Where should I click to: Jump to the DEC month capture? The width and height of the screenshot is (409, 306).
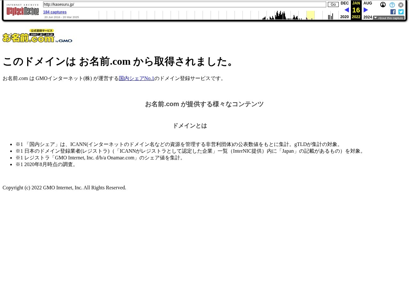344,3
